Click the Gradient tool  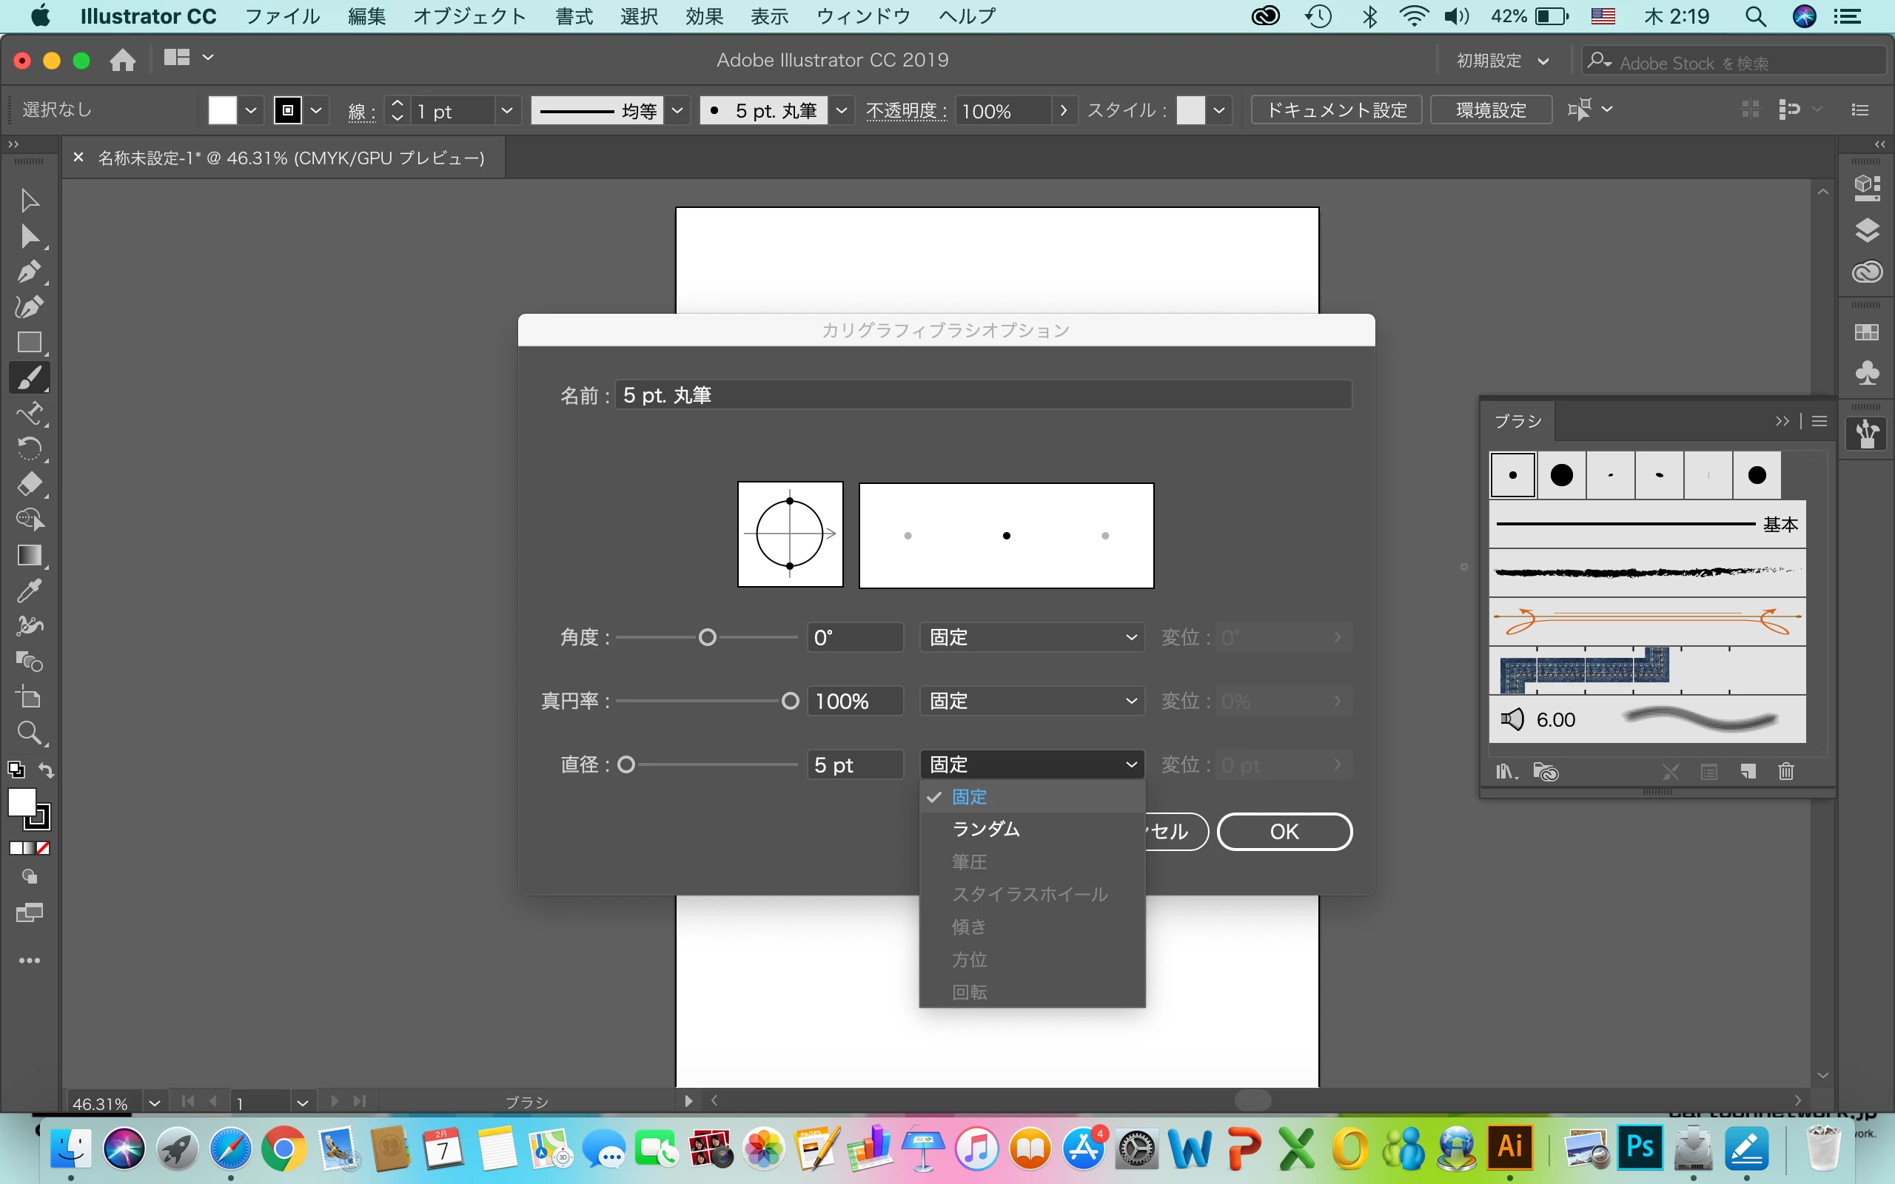coord(29,555)
